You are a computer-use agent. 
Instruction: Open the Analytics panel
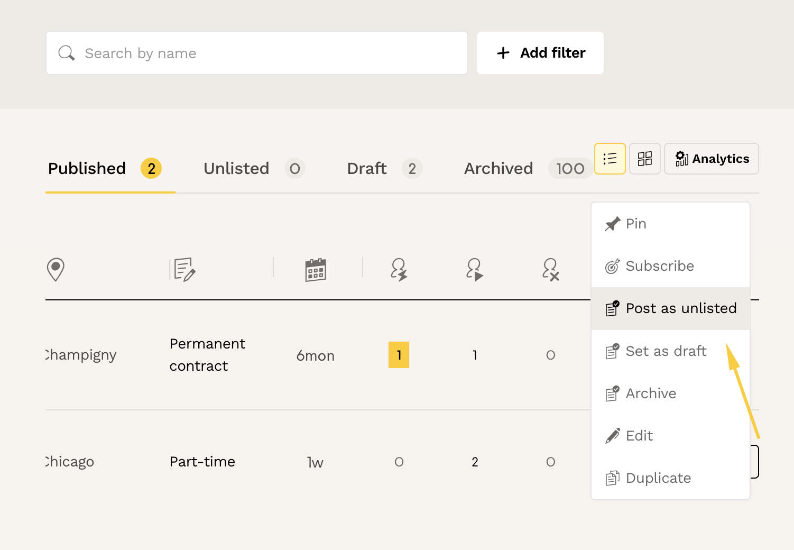(x=712, y=159)
